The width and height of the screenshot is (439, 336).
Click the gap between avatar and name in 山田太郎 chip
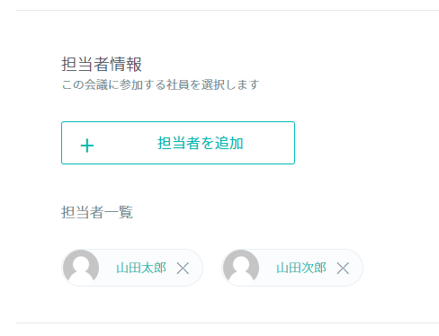[x=108, y=268]
